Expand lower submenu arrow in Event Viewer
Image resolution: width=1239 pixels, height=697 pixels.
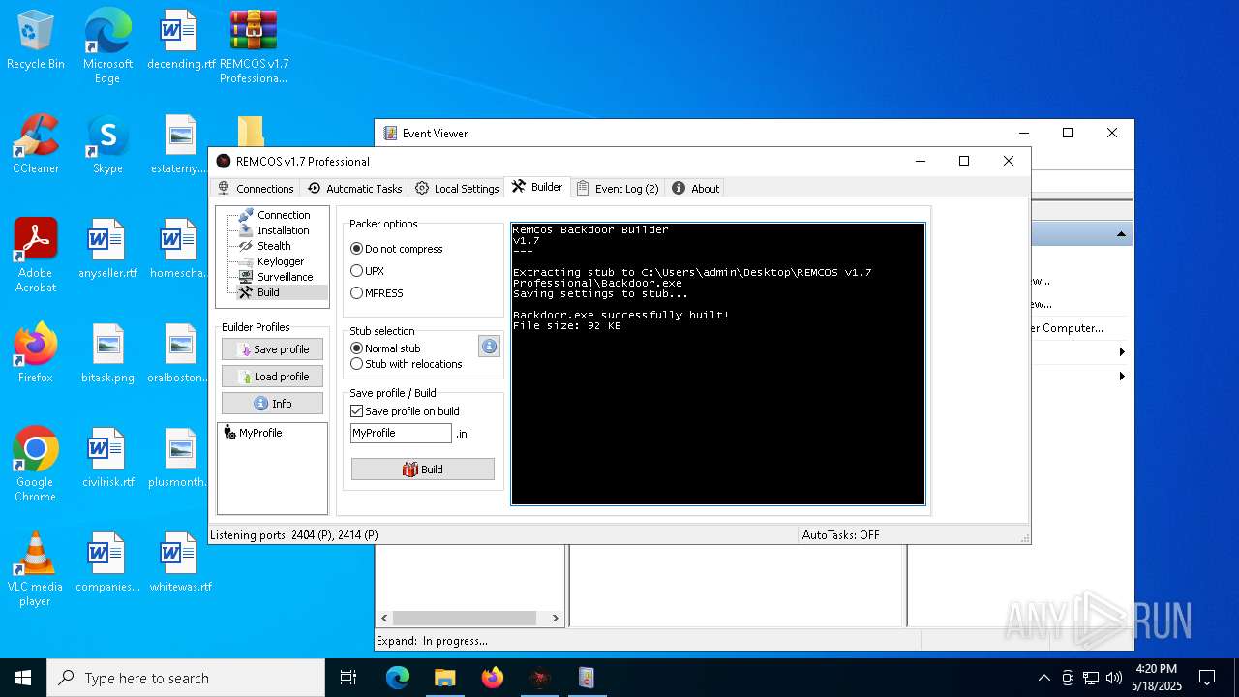pyautogui.click(x=1122, y=376)
